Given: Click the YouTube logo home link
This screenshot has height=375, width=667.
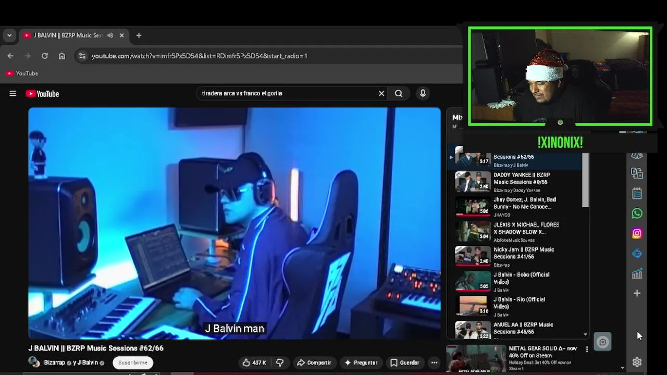Looking at the screenshot, I should click(42, 94).
